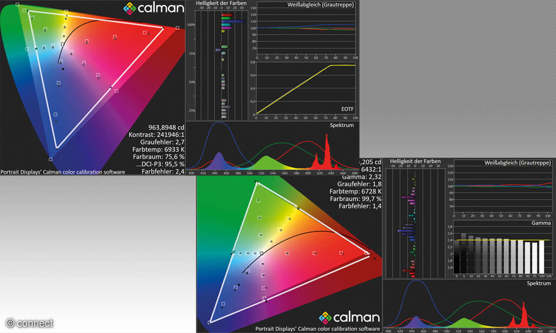Click the 'Farbfehler: 1,4' value
The image size is (556, 333).
pos(360,206)
